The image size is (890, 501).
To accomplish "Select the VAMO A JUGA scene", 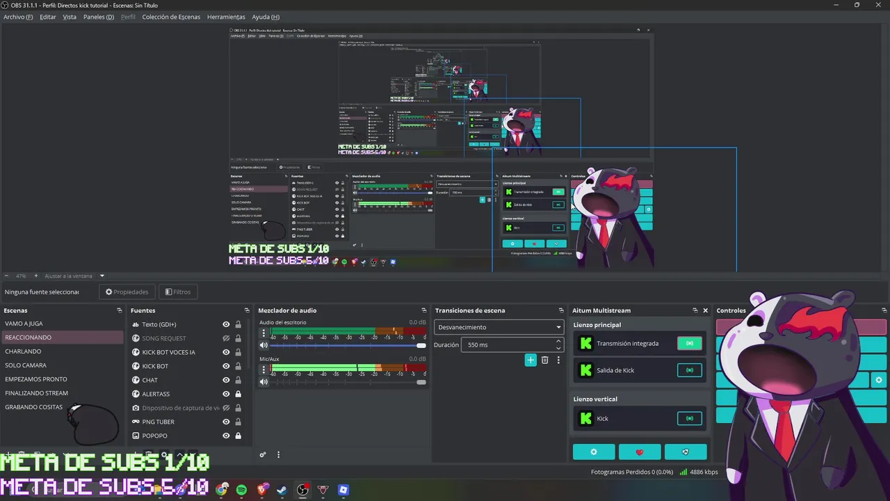I will pos(62,324).
